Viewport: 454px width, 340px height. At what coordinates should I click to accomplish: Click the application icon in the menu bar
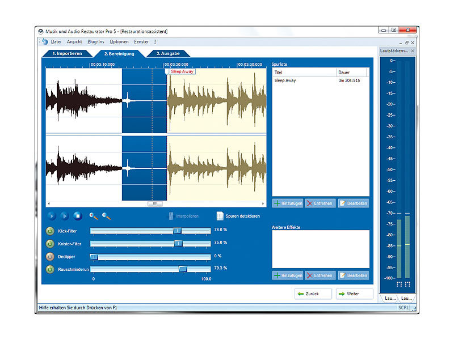45,41
